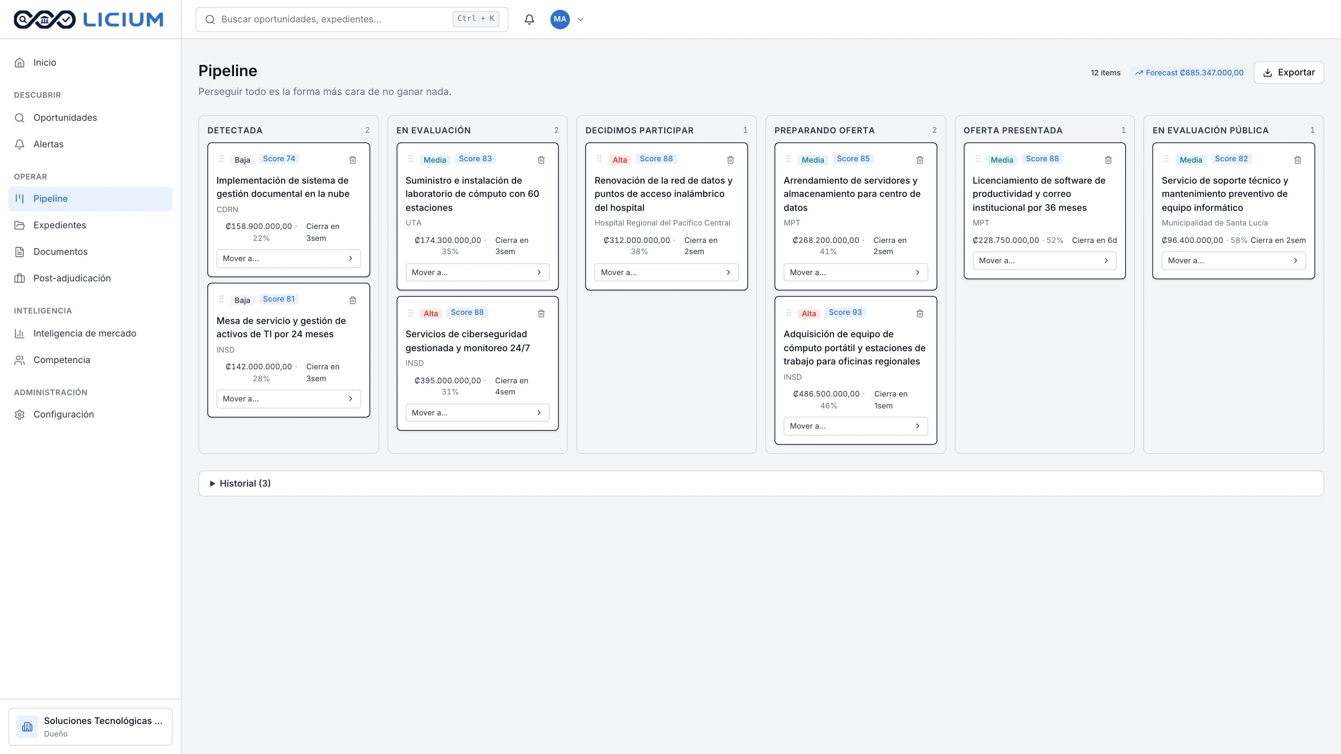This screenshot has width=1341, height=754.
Task: Click the Exportar button
Action: [1288, 72]
